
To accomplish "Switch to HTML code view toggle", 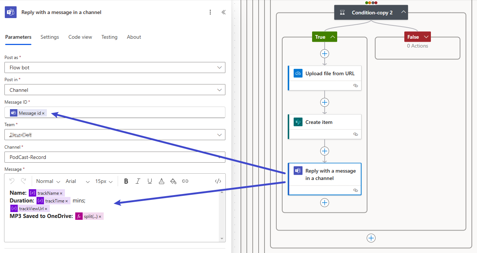I will pyautogui.click(x=218, y=181).
